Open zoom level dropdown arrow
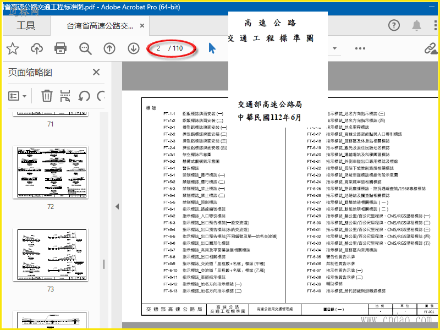The height and width of the screenshot is (330, 440). 334,48
